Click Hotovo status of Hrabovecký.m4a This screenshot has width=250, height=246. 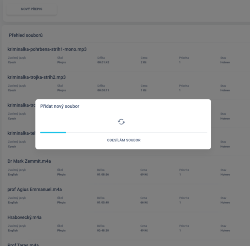pyautogui.click(x=225, y=230)
